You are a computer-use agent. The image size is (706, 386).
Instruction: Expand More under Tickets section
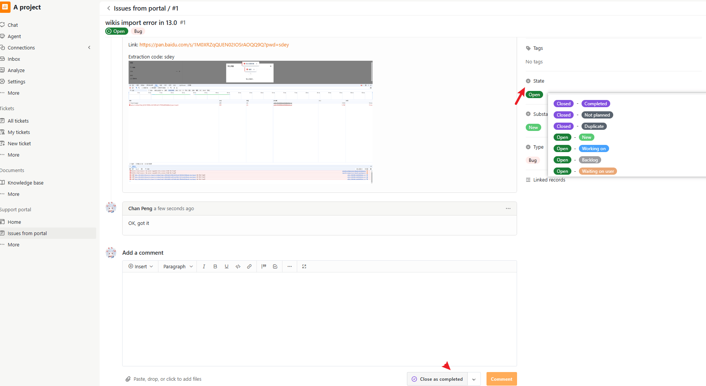[14, 155]
